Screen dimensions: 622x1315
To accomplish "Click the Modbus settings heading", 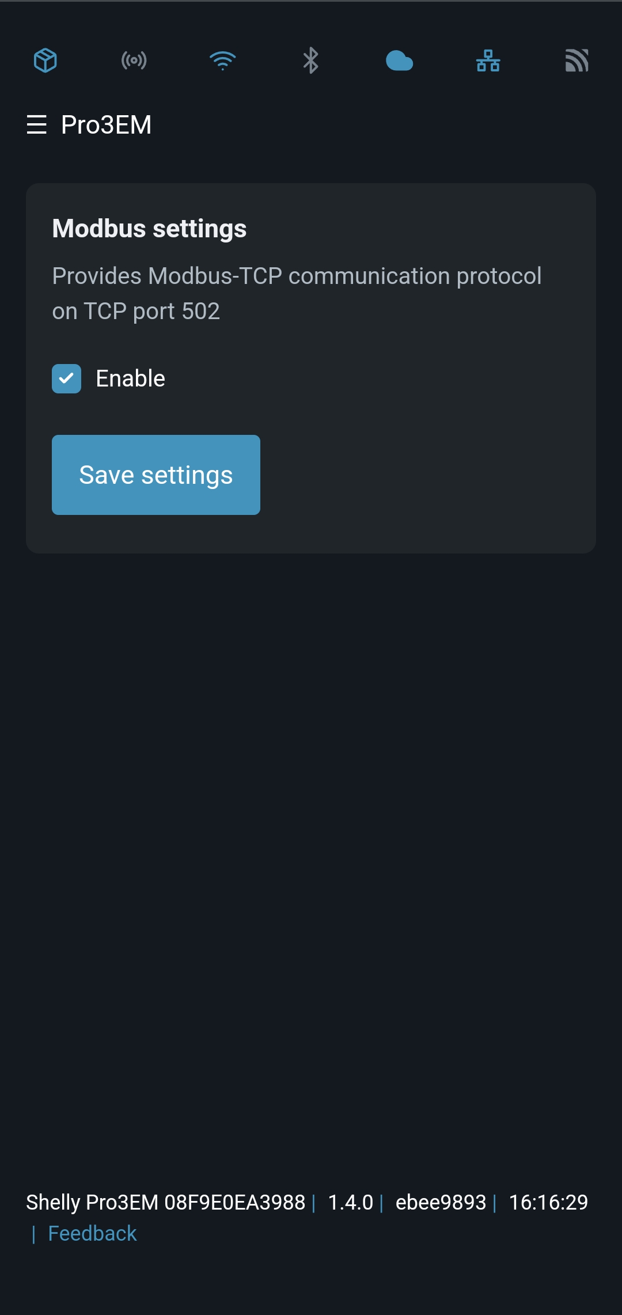I will click(x=149, y=228).
